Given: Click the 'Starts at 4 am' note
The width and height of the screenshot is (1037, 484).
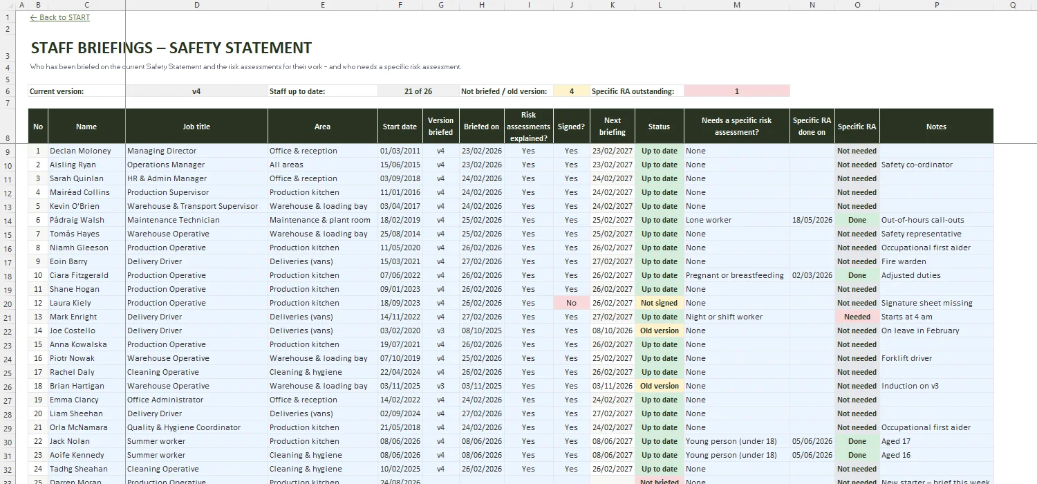Looking at the screenshot, I should coord(936,317).
